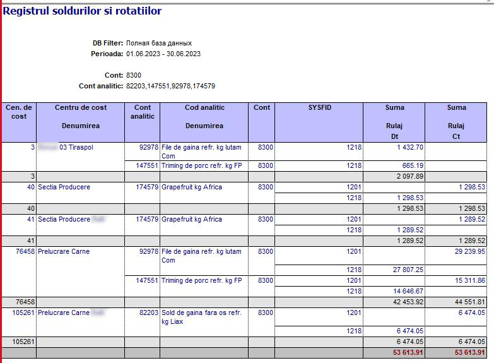Screen dimensions: 494x363
Task: Click the Perioada date range 01.06.2023 - 30.06.2023
Action: point(163,54)
